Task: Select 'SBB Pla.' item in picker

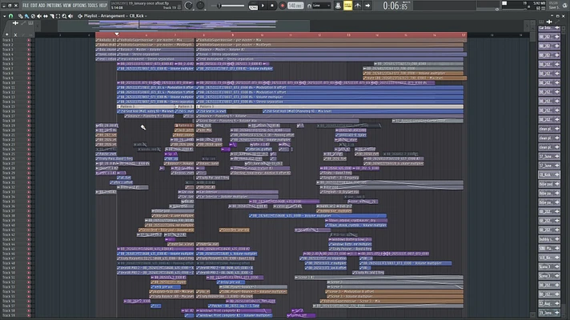Action: [549, 249]
